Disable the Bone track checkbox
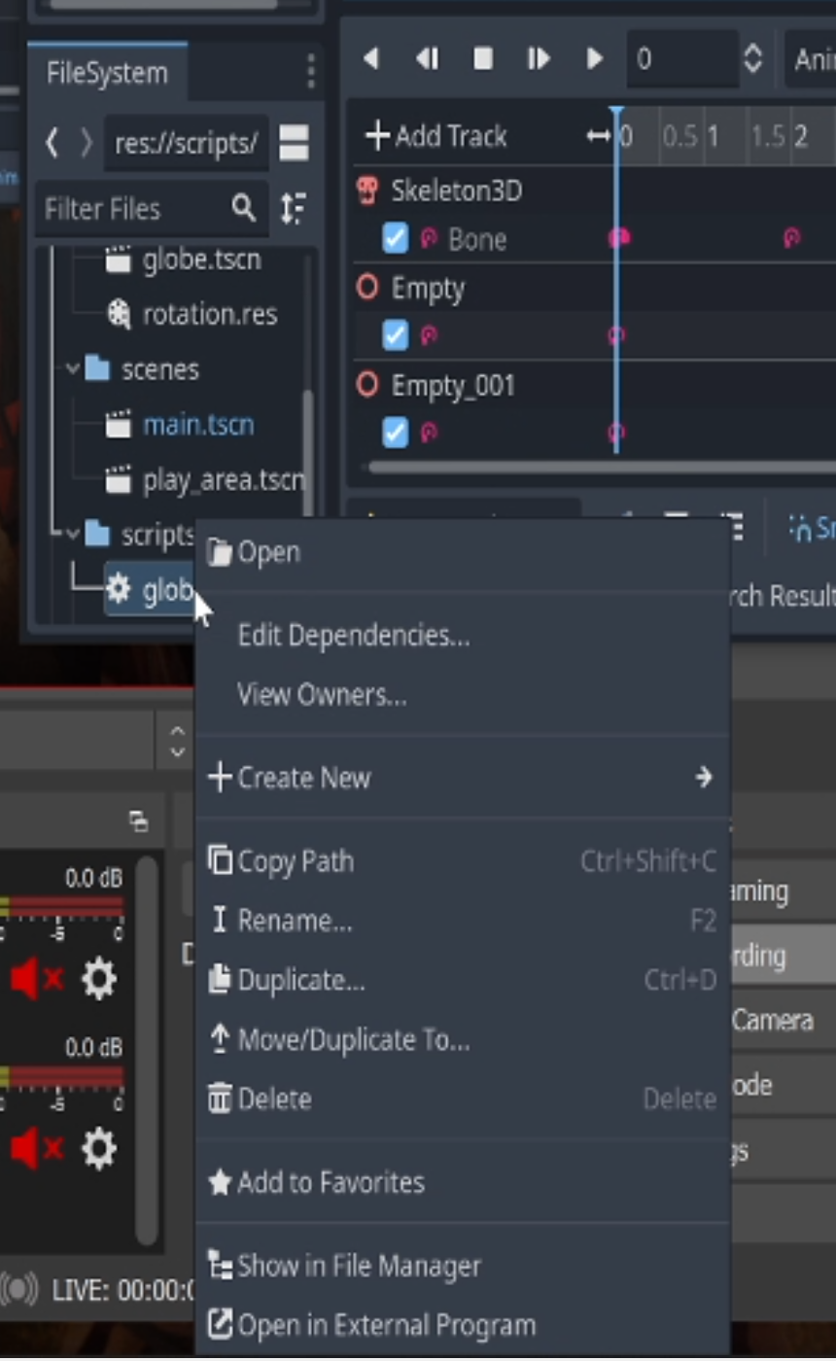This screenshot has height=1361, width=836. point(394,237)
